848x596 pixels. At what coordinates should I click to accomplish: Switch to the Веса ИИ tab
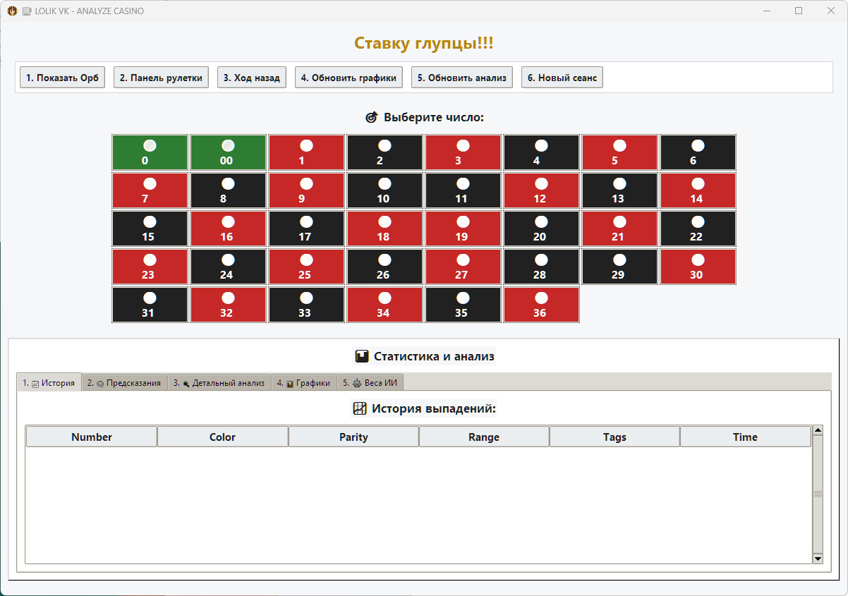point(370,383)
